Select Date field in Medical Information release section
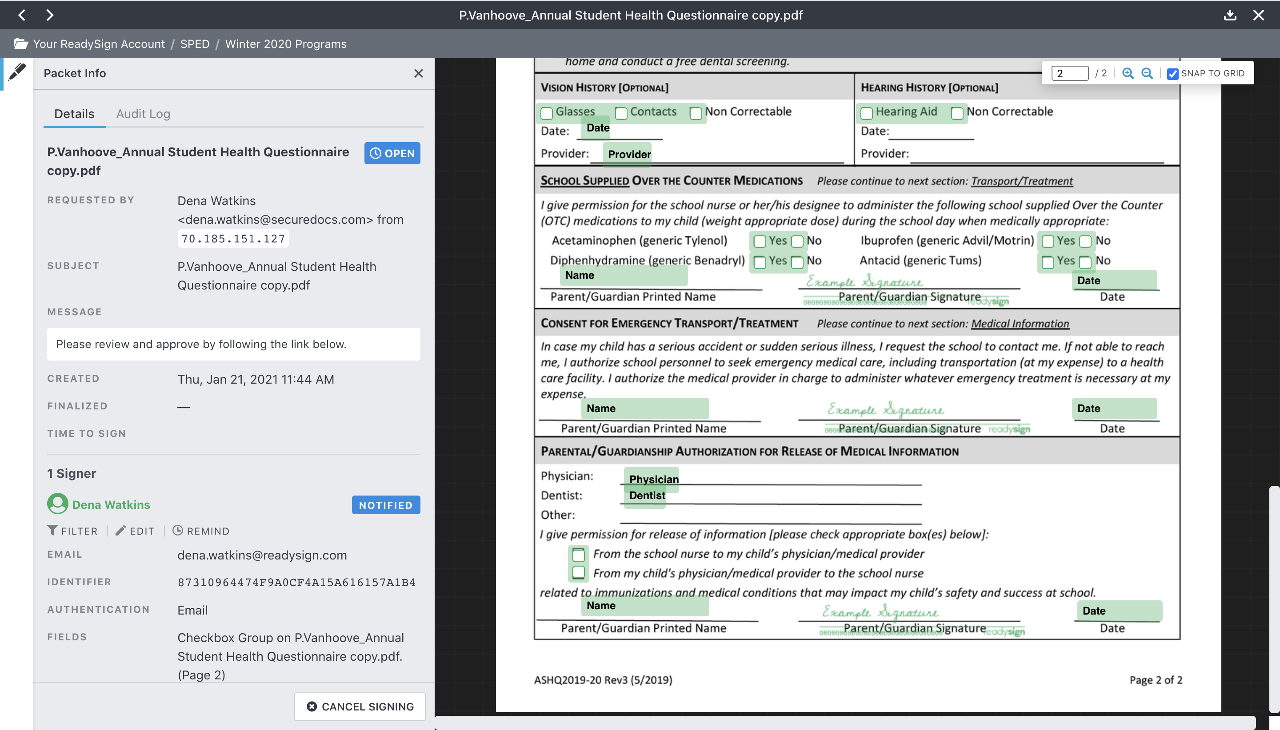The height and width of the screenshot is (730, 1280). tap(1120, 611)
